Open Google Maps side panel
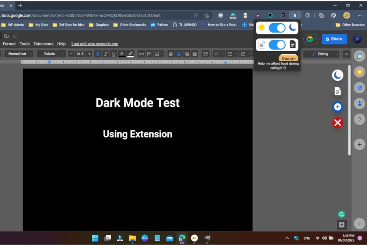The image size is (367, 245). tap(360, 119)
